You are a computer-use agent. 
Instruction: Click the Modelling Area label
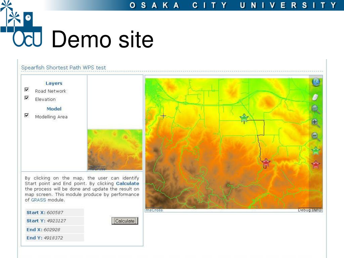[51, 117]
